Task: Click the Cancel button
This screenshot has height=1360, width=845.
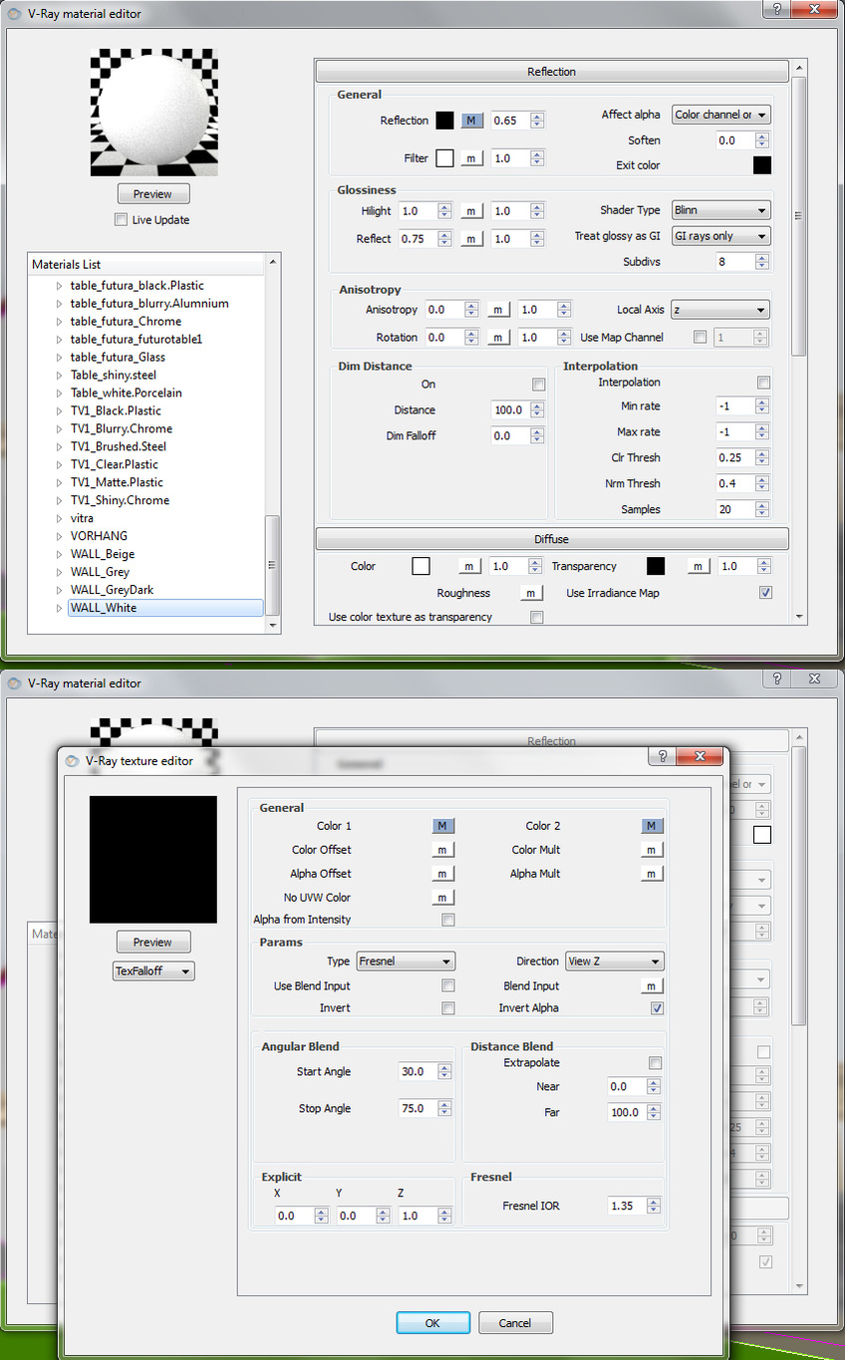Action: [515, 1323]
